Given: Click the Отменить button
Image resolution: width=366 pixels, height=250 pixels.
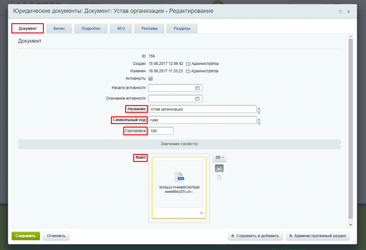Looking at the screenshot, I should point(56,236).
